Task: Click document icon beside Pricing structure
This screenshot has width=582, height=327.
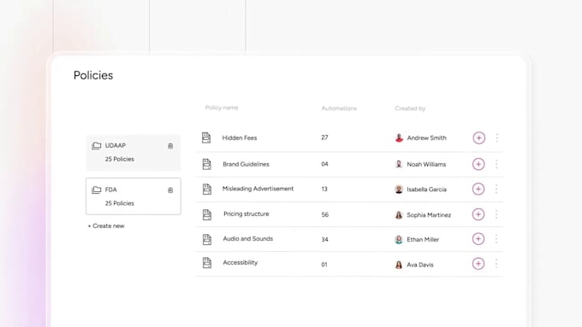Action: tap(207, 214)
